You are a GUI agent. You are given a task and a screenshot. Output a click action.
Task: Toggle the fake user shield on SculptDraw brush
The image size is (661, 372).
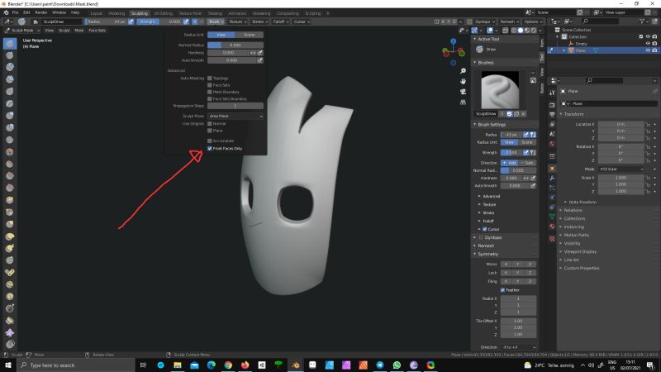tap(509, 114)
